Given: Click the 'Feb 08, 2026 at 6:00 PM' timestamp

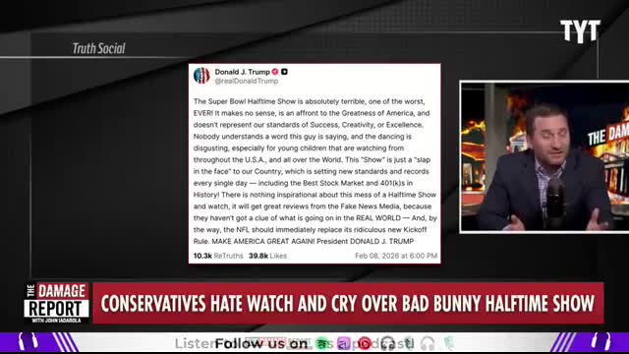Looking at the screenshot, I should (x=396, y=256).
